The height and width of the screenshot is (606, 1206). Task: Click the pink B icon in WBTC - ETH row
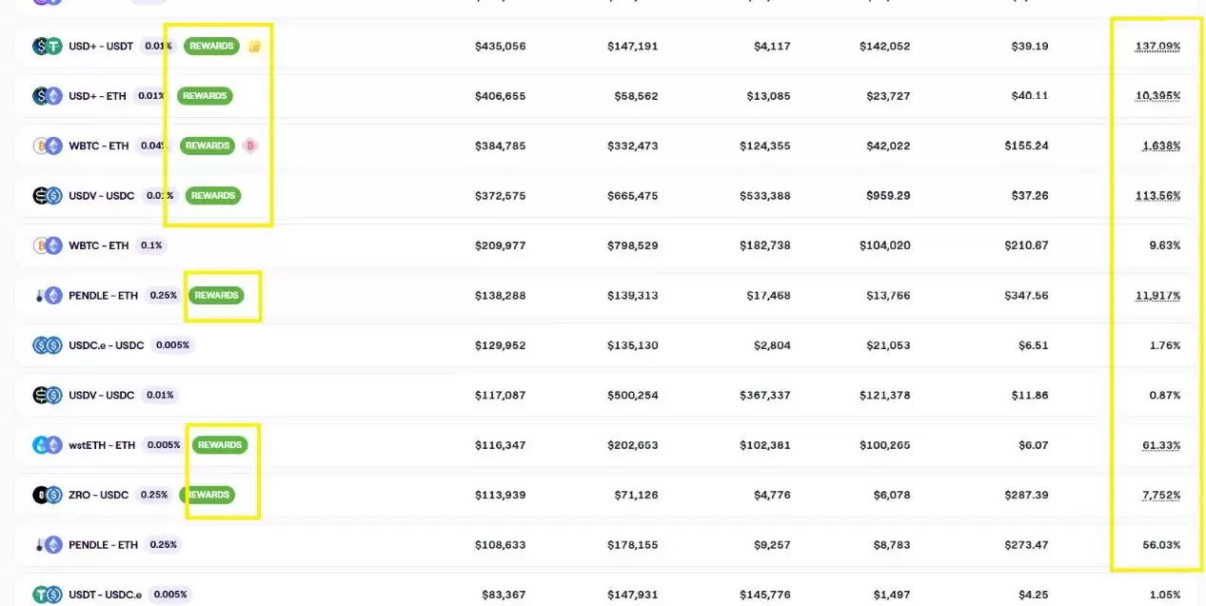tap(250, 146)
